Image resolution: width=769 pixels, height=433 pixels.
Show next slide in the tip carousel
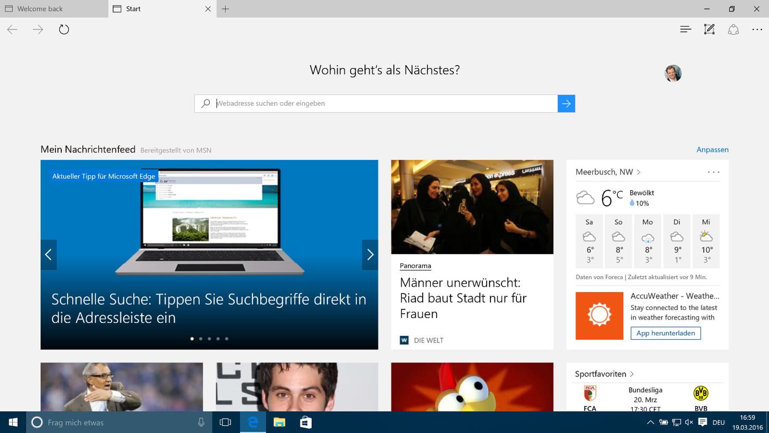point(370,255)
